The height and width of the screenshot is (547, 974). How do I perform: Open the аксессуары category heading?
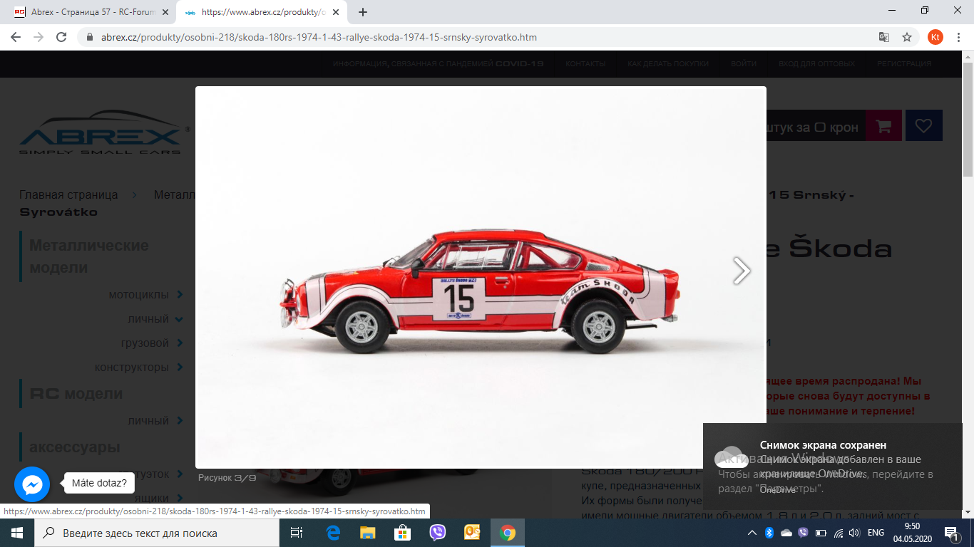coord(75,447)
